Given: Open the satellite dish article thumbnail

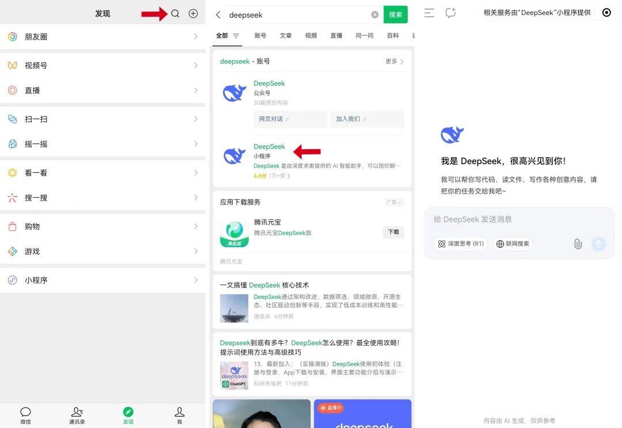Looking at the screenshot, I should pyautogui.click(x=234, y=308).
